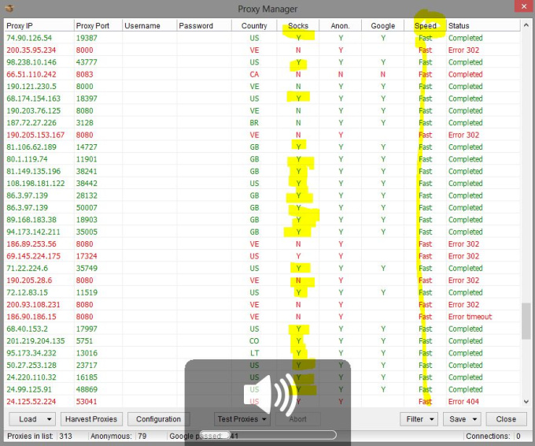Click the scrollbar down arrow

[x=526, y=402]
